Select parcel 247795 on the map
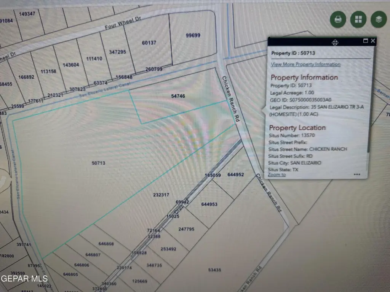The height and width of the screenshot is (292, 390). [186, 229]
